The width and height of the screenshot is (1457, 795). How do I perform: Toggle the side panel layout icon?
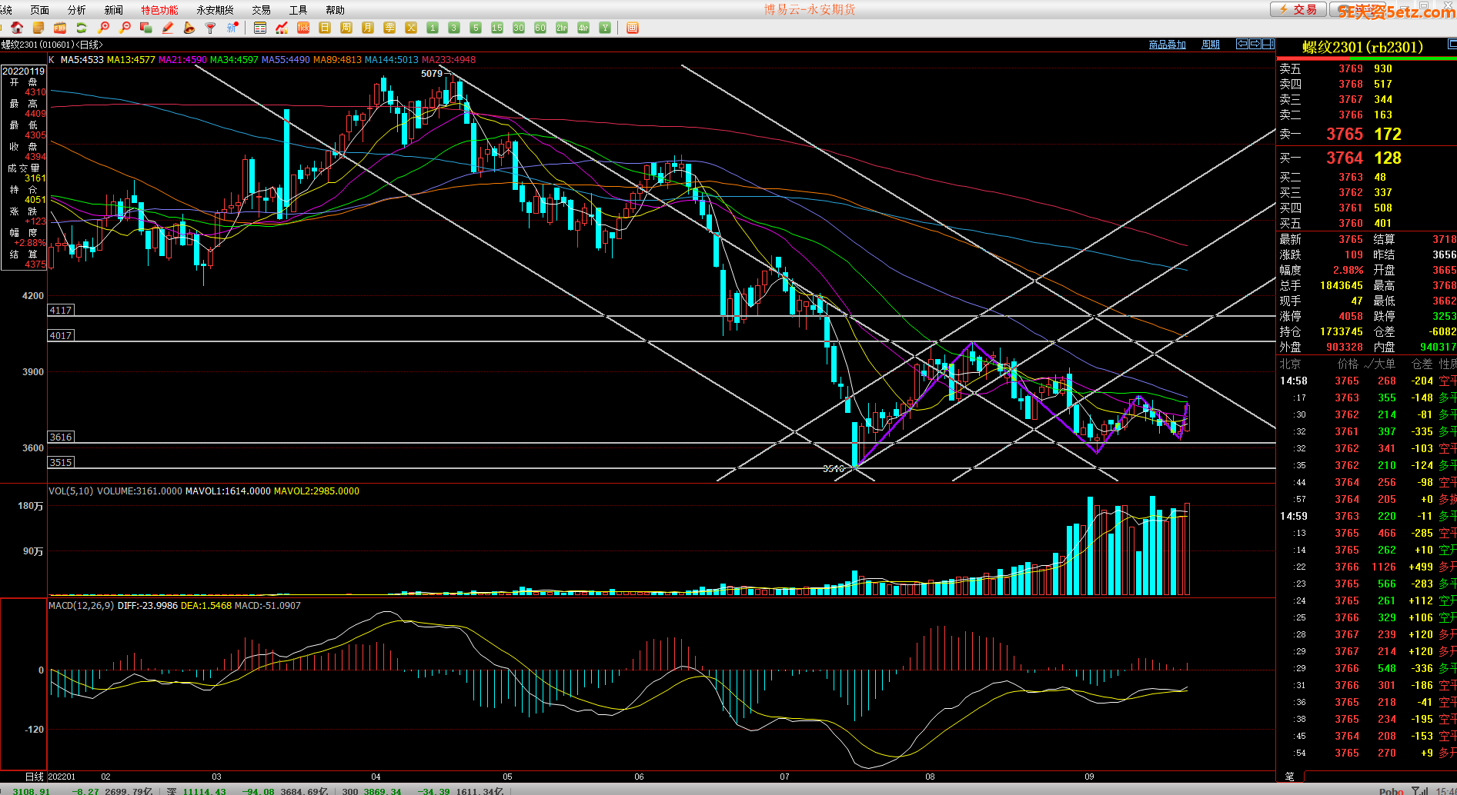1268,44
